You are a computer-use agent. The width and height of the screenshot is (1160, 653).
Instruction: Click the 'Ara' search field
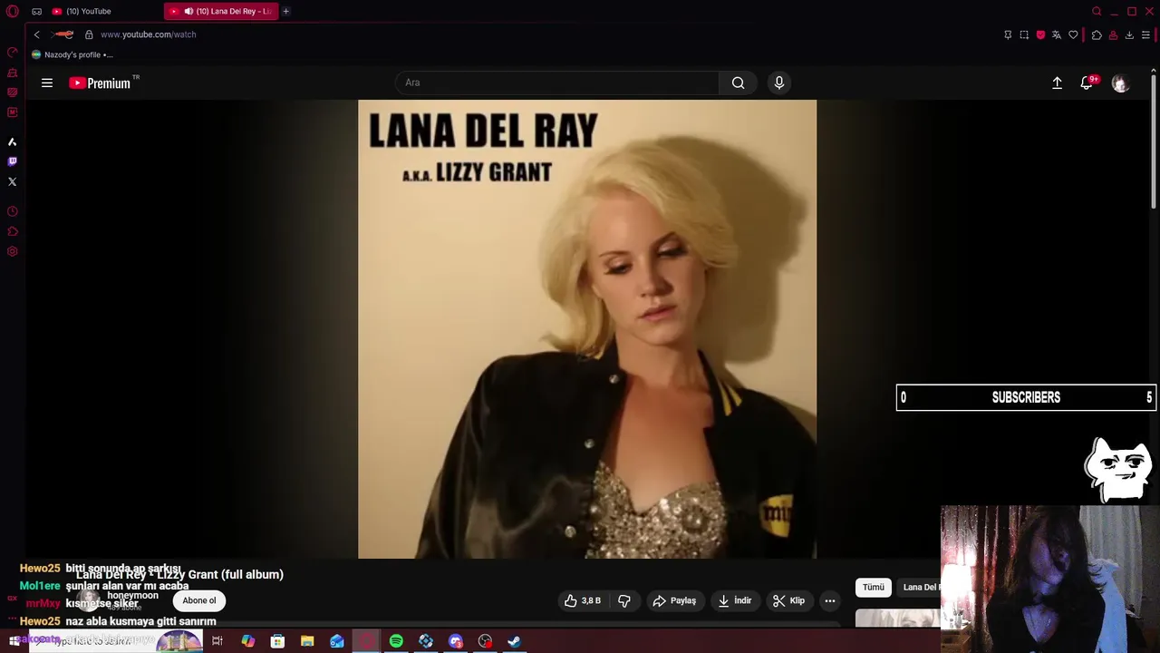(x=557, y=83)
